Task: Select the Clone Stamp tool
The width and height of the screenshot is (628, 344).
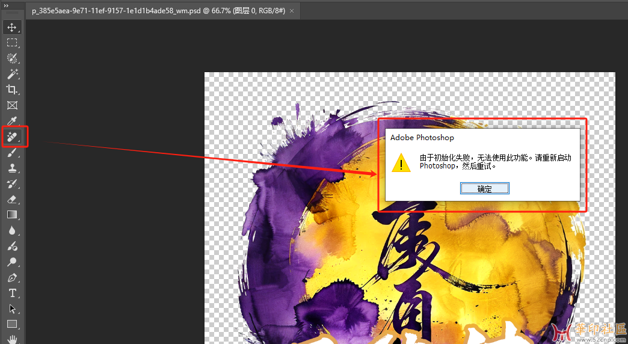Action: click(12, 168)
